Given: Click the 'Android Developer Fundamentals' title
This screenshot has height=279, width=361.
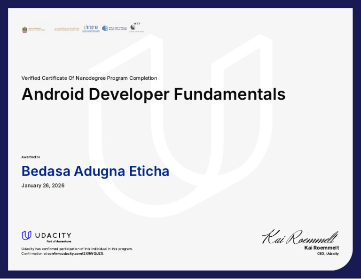Looking at the screenshot, I should click(154, 94).
